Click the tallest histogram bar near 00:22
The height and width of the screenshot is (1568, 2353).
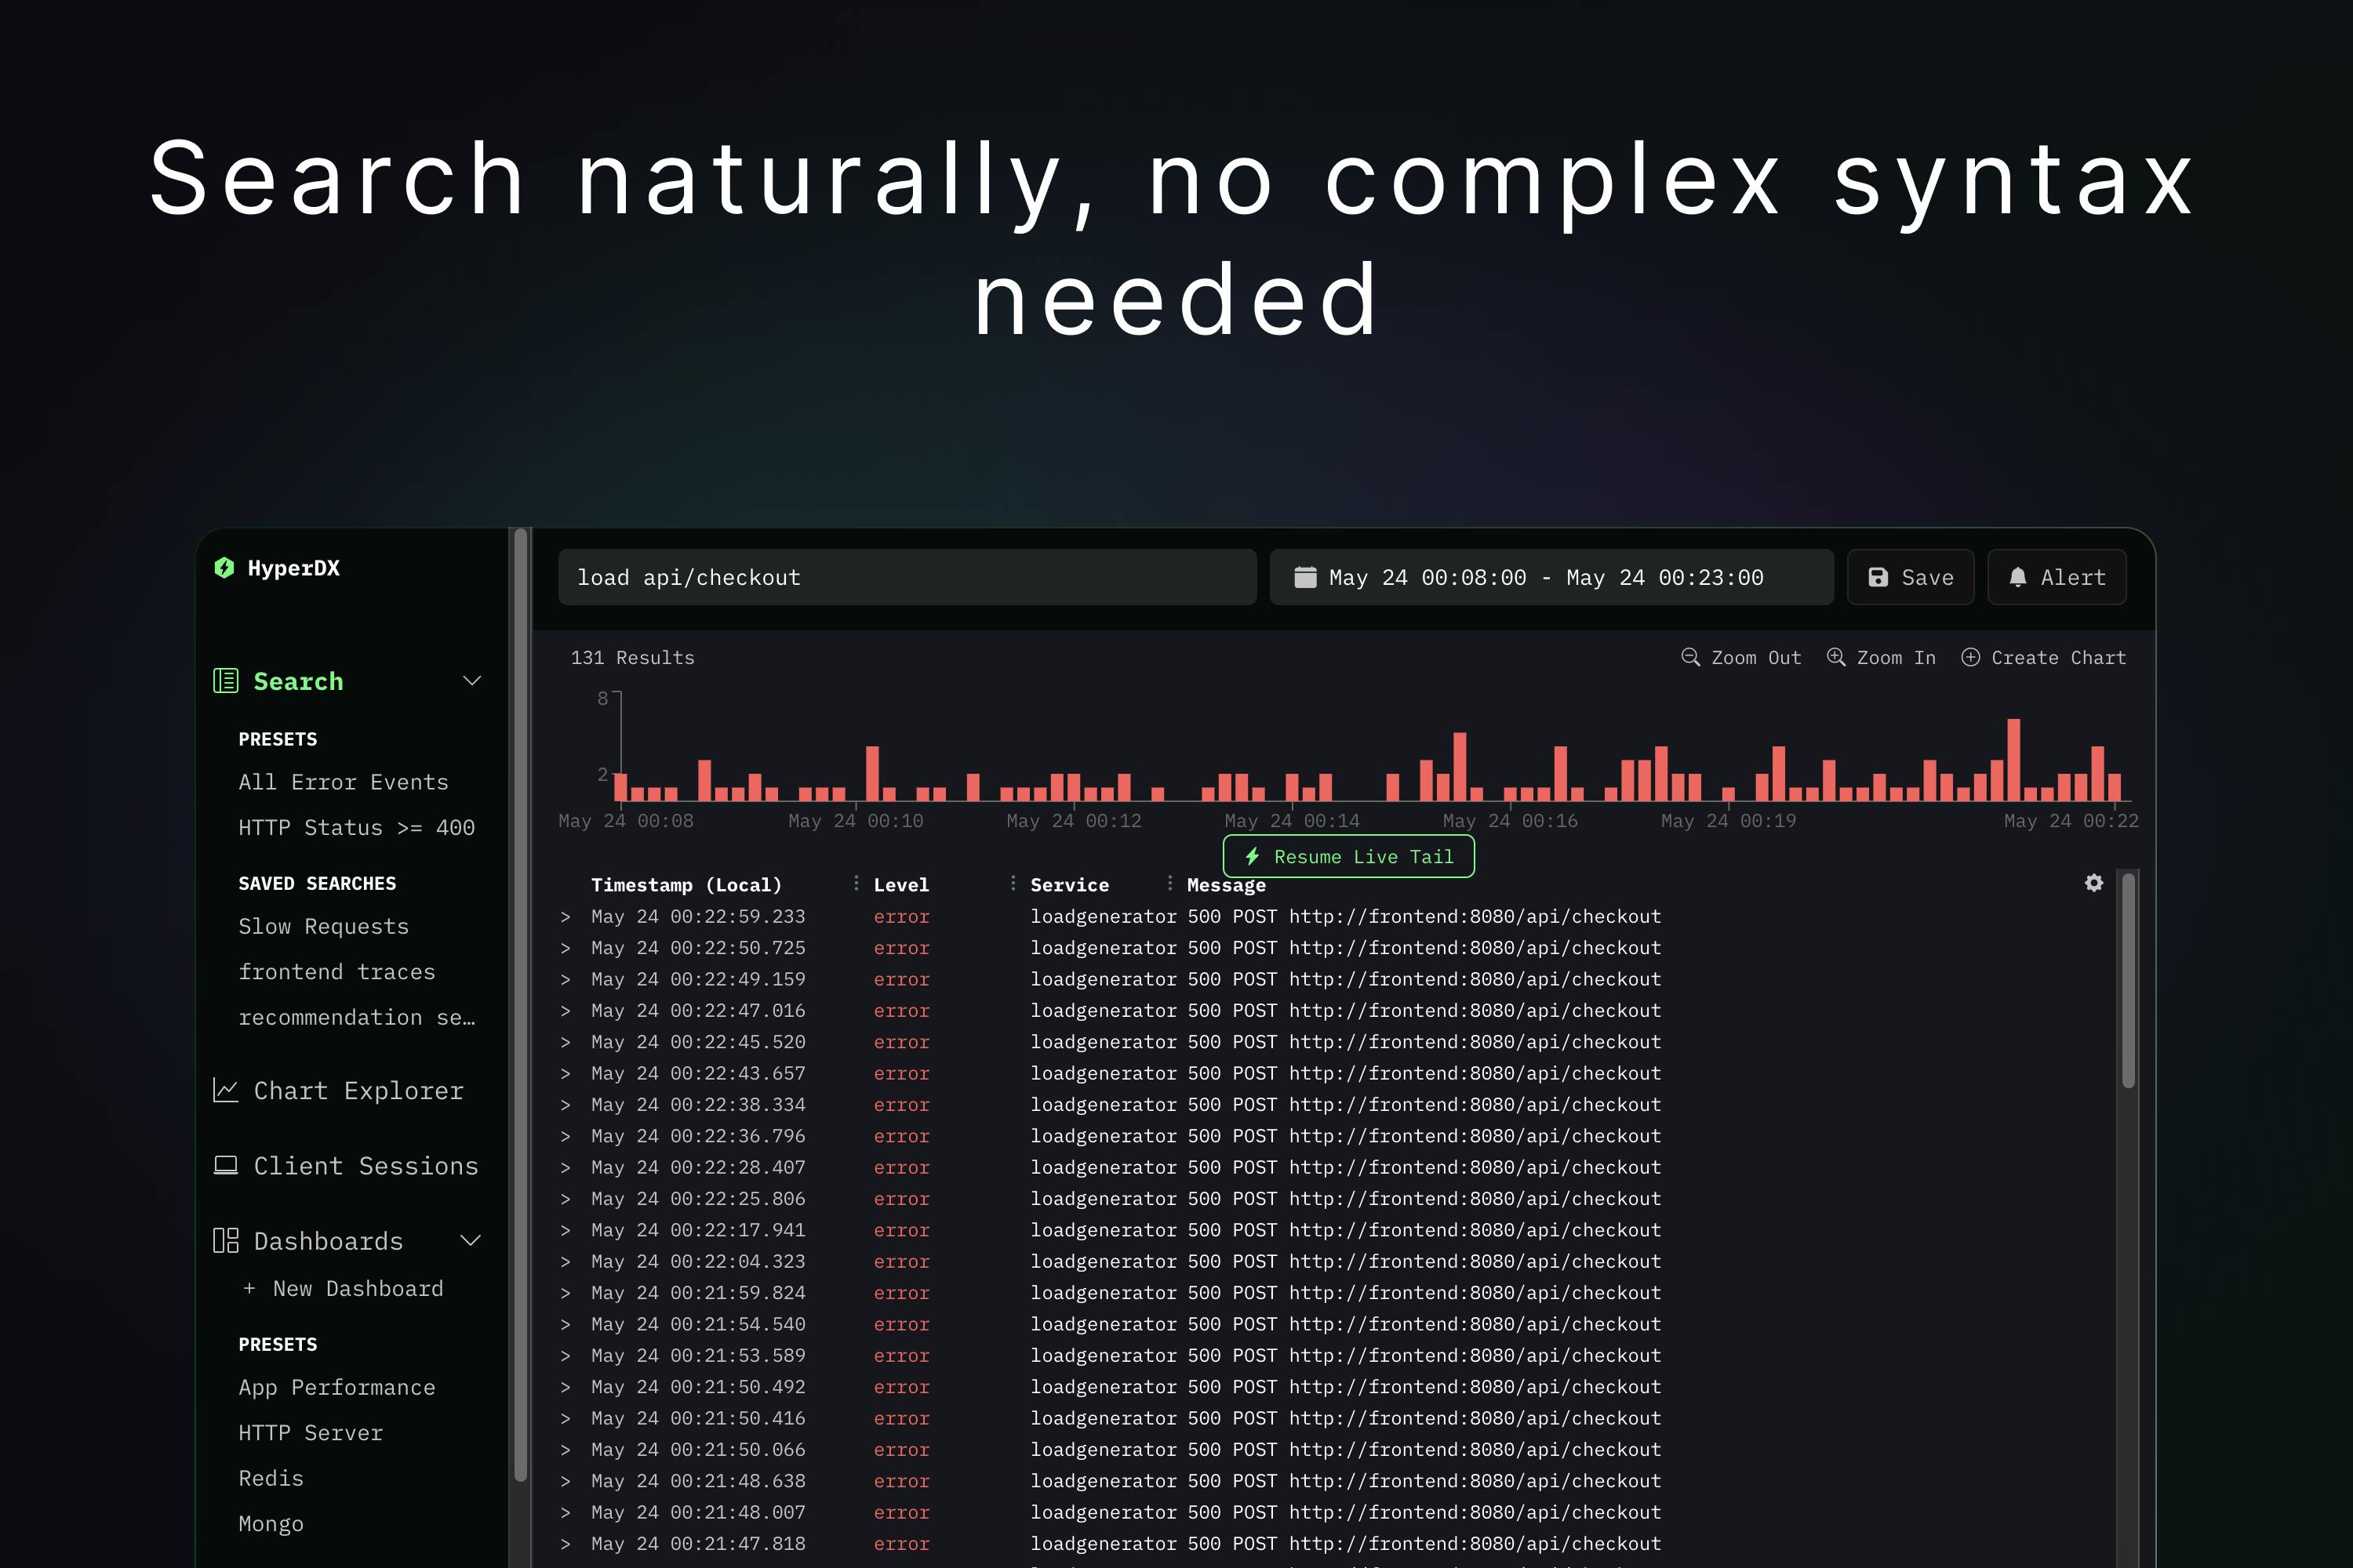pos(2014,759)
